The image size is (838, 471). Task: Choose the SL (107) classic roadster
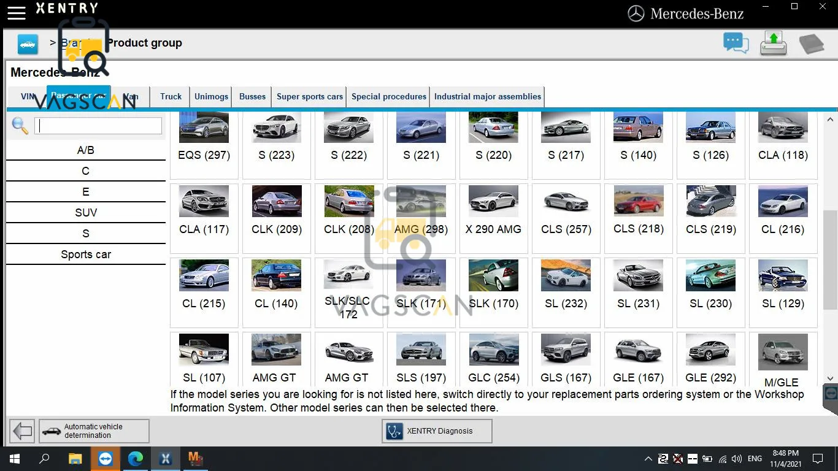coord(204,358)
